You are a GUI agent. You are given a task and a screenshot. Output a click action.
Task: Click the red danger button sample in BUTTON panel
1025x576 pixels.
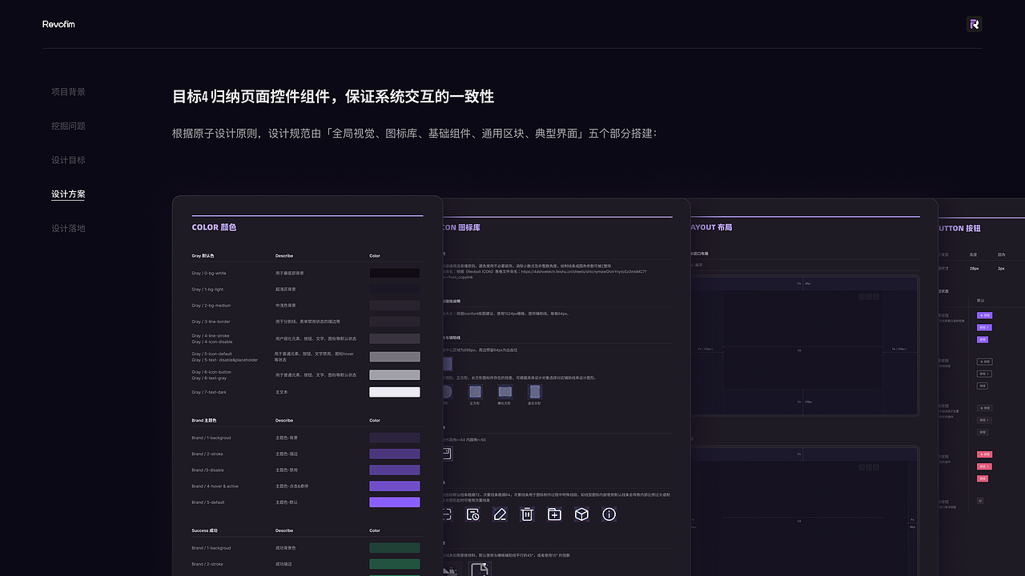coord(984,454)
